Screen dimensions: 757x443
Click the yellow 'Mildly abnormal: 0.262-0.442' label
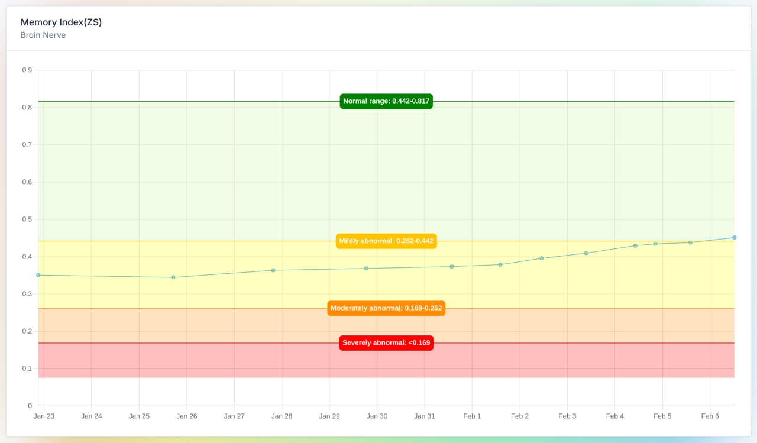coord(386,241)
